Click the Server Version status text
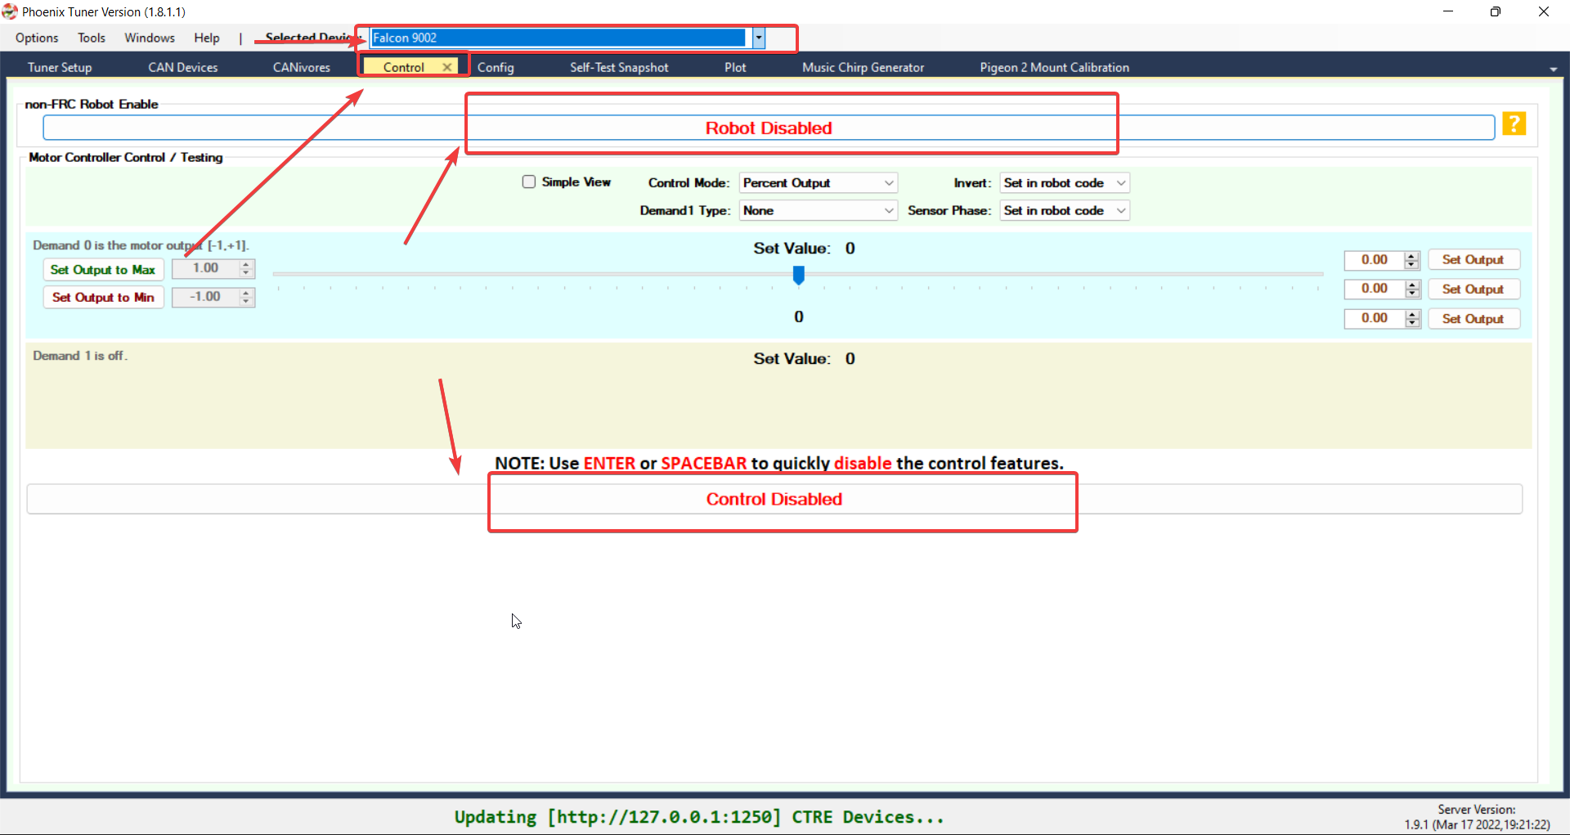Screen dimensions: 1570x835 click(x=1477, y=817)
